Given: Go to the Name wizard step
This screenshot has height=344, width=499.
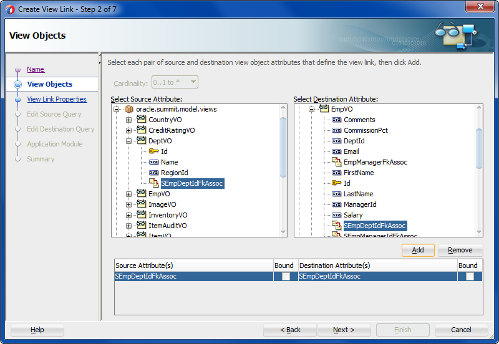Looking at the screenshot, I should tap(36, 69).
